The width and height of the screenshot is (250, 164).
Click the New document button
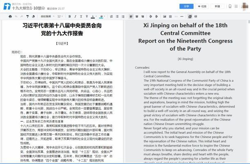pyautogui.click(x=217, y=6)
